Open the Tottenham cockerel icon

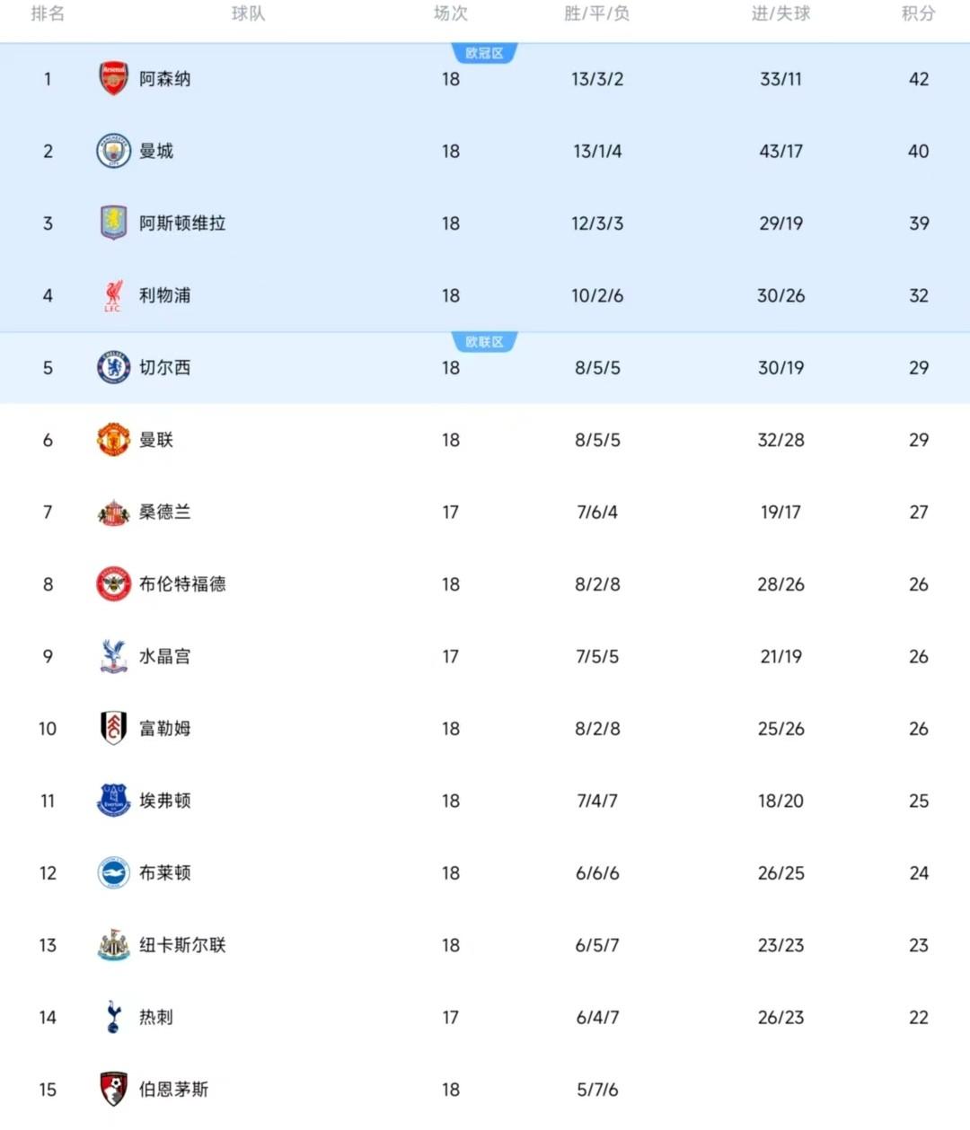point(113,1017)
